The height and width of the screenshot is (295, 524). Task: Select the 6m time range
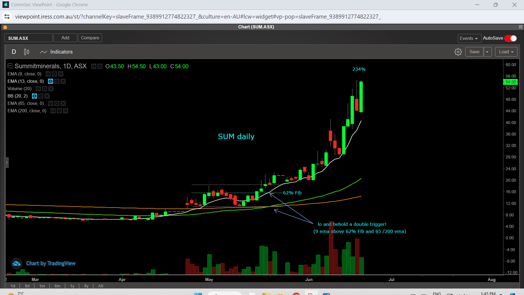pos(57,286)
